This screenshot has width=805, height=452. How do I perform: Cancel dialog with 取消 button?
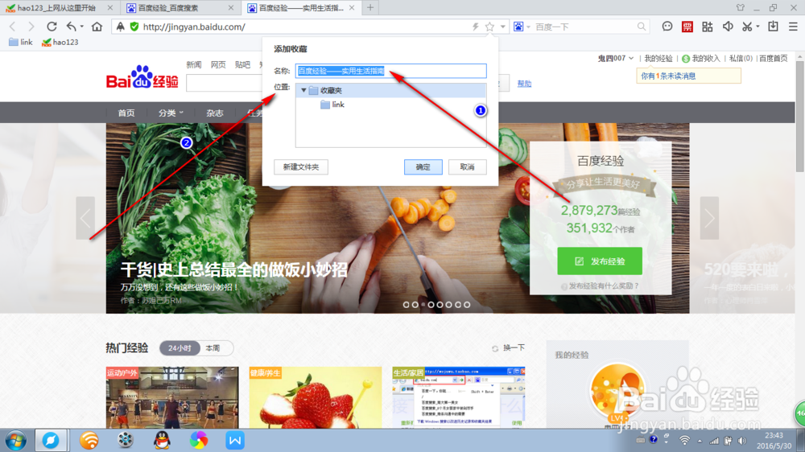tap(467, 166)
